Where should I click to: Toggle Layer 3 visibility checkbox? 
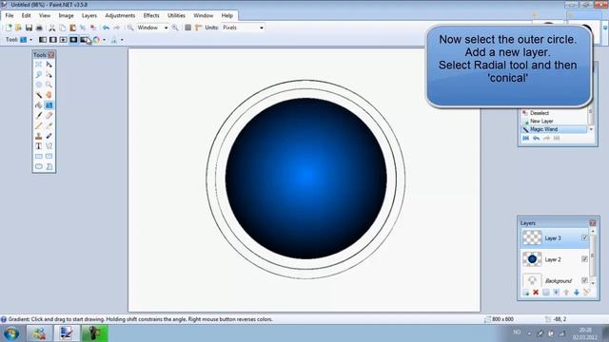pos(584,238)
